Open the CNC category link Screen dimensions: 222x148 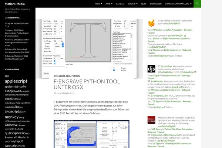(x=55, y=76)
